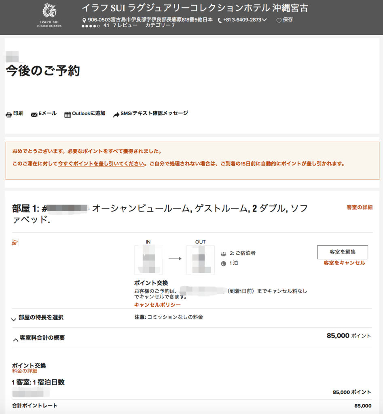Viewport: 383px width, 414px height.
Task: Click phone number +81 3-6409-2873
Action: click(242, 20)
